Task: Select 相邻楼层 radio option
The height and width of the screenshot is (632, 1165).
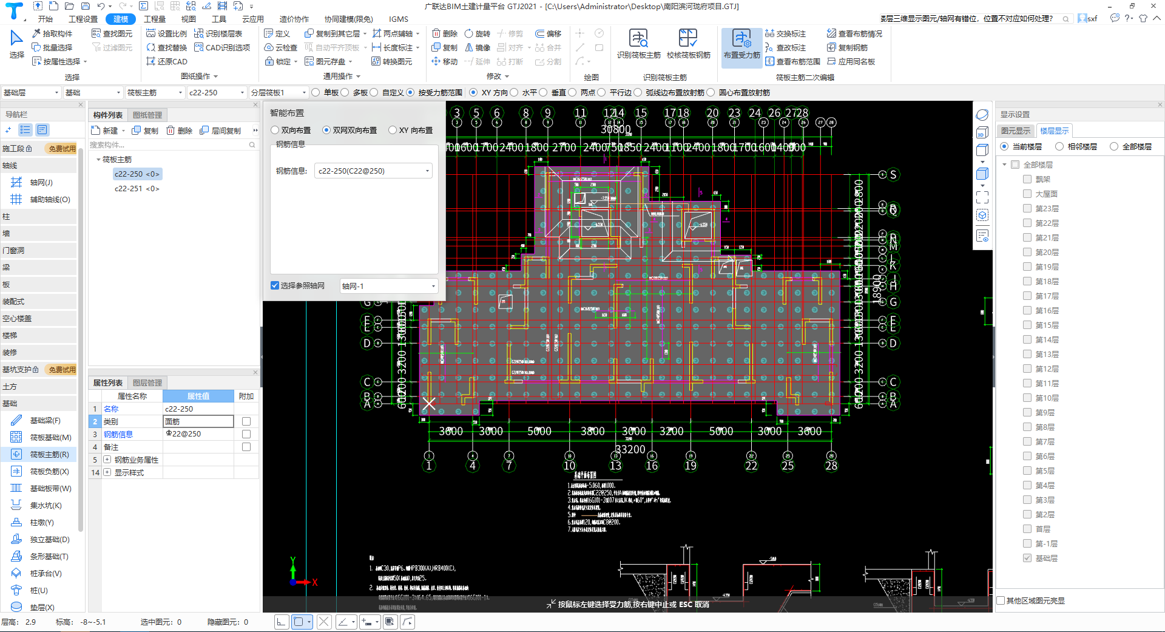Action: click(x=1059, y=146)
